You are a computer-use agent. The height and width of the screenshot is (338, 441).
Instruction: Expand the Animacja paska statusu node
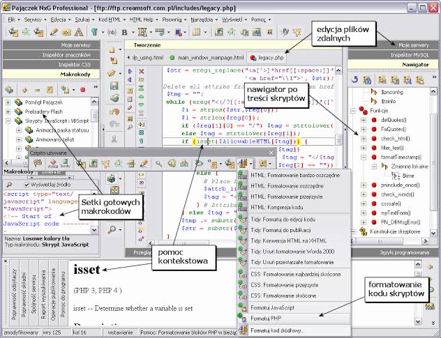[x=19, y=130]
